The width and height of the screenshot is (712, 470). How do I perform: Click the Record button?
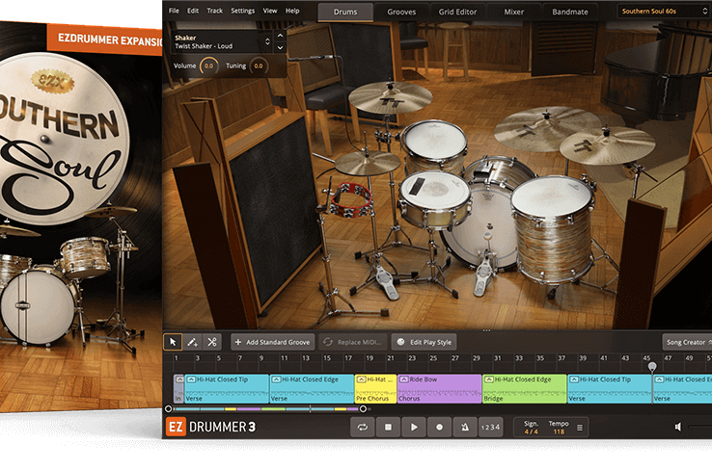click(439, 427)
